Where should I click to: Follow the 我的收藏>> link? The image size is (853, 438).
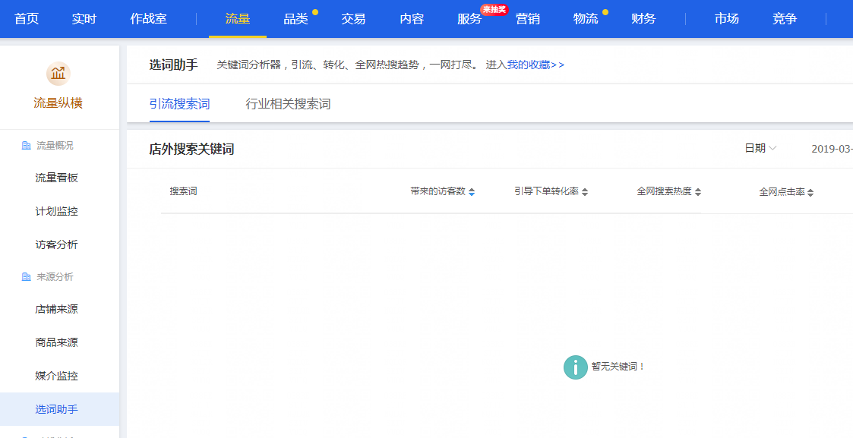coord(535,65)
